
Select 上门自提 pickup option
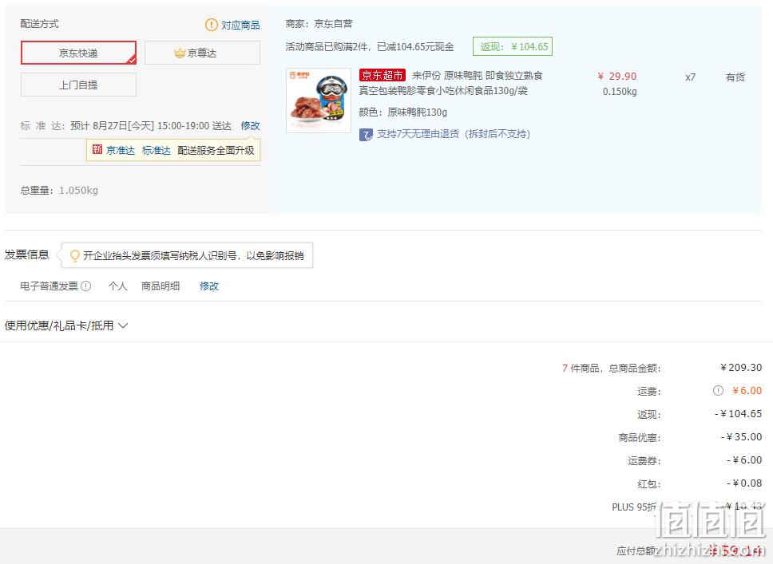[x=78, y=85]
